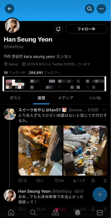Image resolution: width=111 pixels, height=218 pixels.
Task: Switch to the メディア tab
Action: coord(66,98)
